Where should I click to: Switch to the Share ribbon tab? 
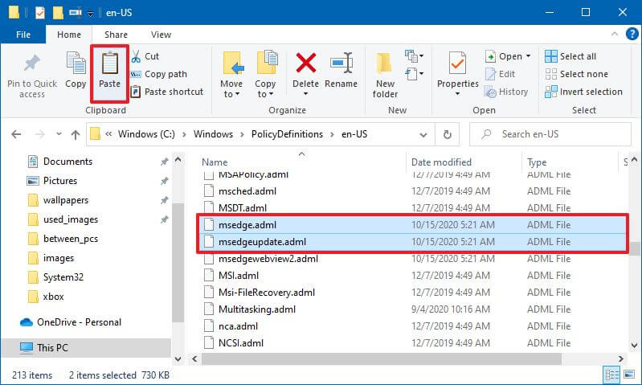[x=116, y=35]
